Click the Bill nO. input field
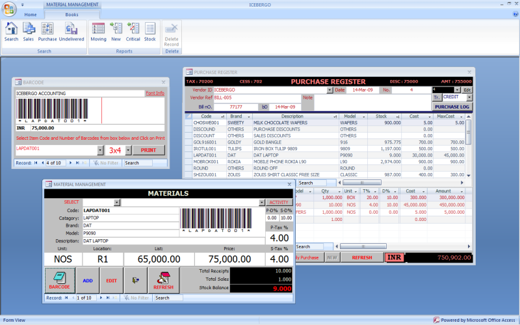 [236, 107]
